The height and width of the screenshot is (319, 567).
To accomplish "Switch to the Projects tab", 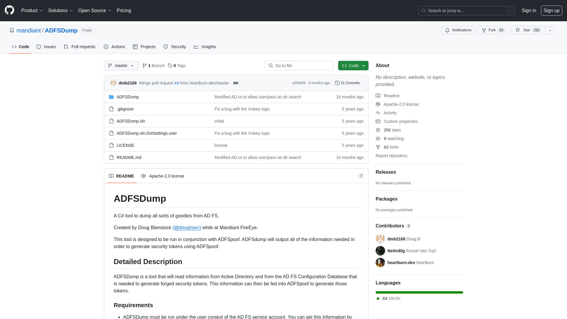I will 144,47.
